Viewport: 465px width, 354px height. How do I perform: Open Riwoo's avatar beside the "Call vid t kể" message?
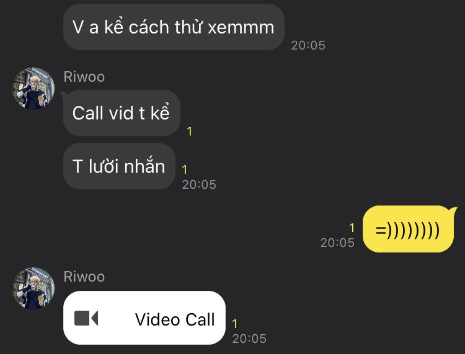[x=33, y=88]
